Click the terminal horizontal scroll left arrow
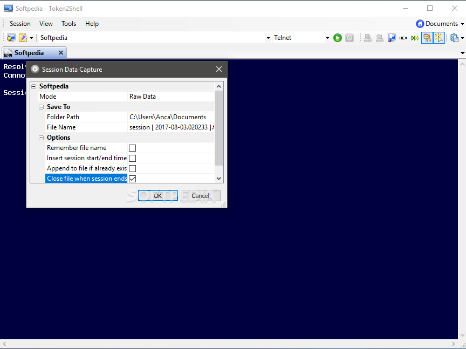 pyautogui.click(x=4, y=344)
